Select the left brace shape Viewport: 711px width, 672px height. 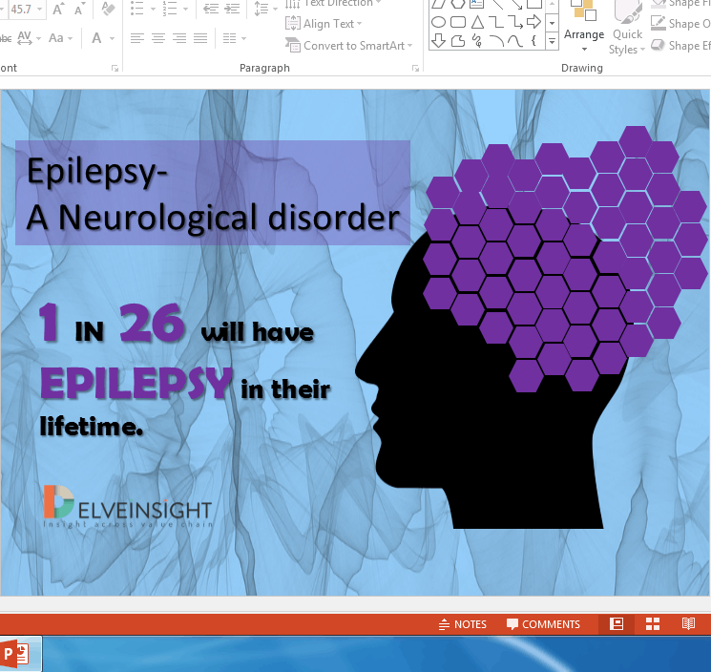[x=534, y=41]
